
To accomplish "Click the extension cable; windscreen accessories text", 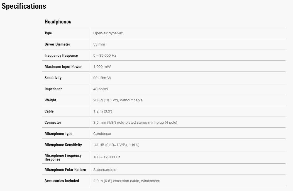I will pos(127,181).
